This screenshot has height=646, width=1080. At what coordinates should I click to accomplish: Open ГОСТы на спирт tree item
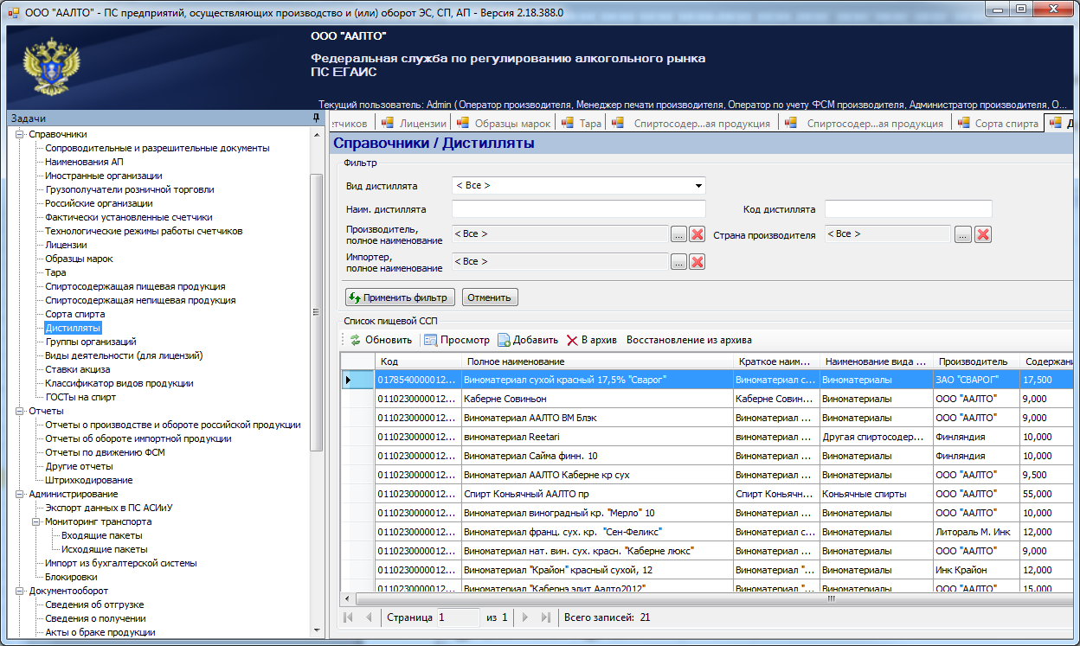(x=80, y=397)
